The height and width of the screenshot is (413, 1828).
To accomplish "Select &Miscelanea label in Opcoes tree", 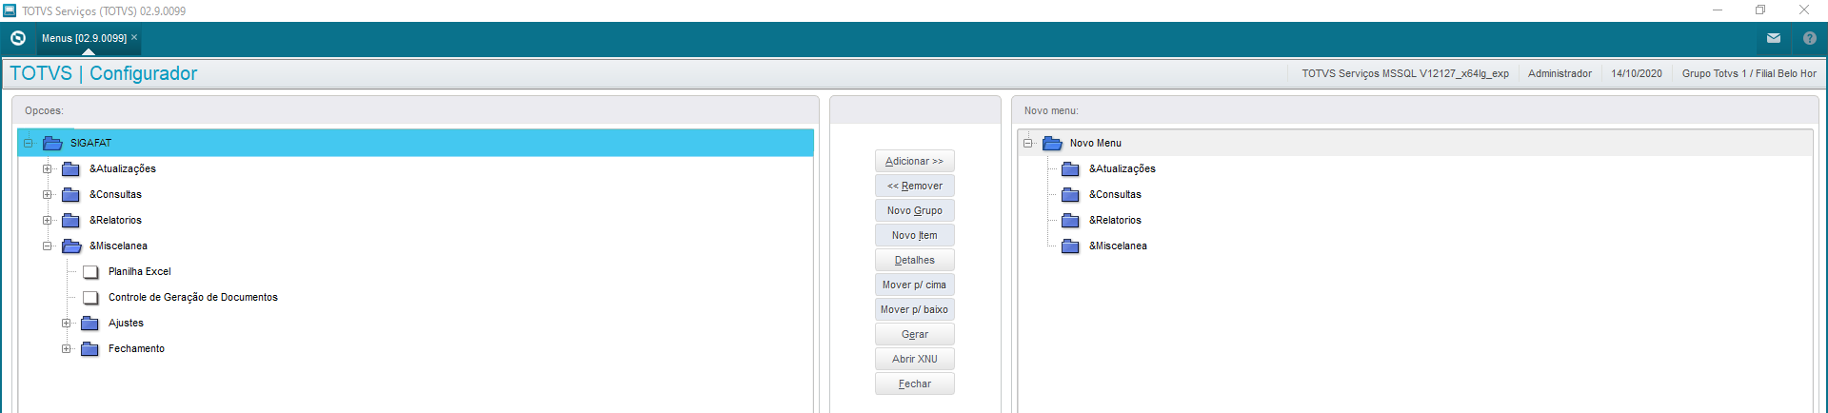I will coord(118,246).
